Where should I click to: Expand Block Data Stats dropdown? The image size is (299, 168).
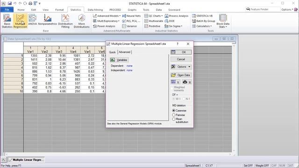(223, 21)
